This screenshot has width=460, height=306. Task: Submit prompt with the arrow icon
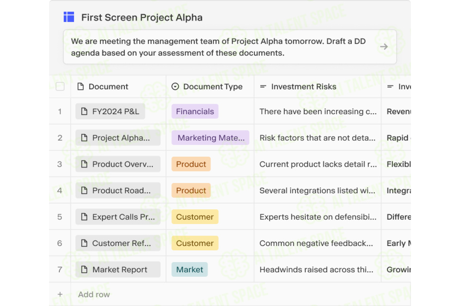click(x=384, y=47)
